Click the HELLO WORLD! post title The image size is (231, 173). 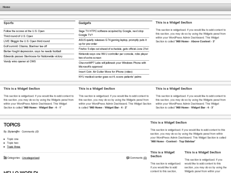(21, 172)
